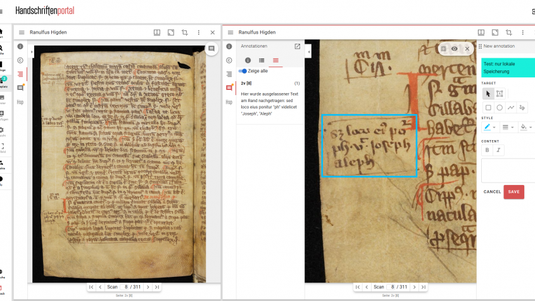Viewport: 535px width, 301px height.
Task: Grab the New annotation panel drag handle
Action: pos(481,46)
